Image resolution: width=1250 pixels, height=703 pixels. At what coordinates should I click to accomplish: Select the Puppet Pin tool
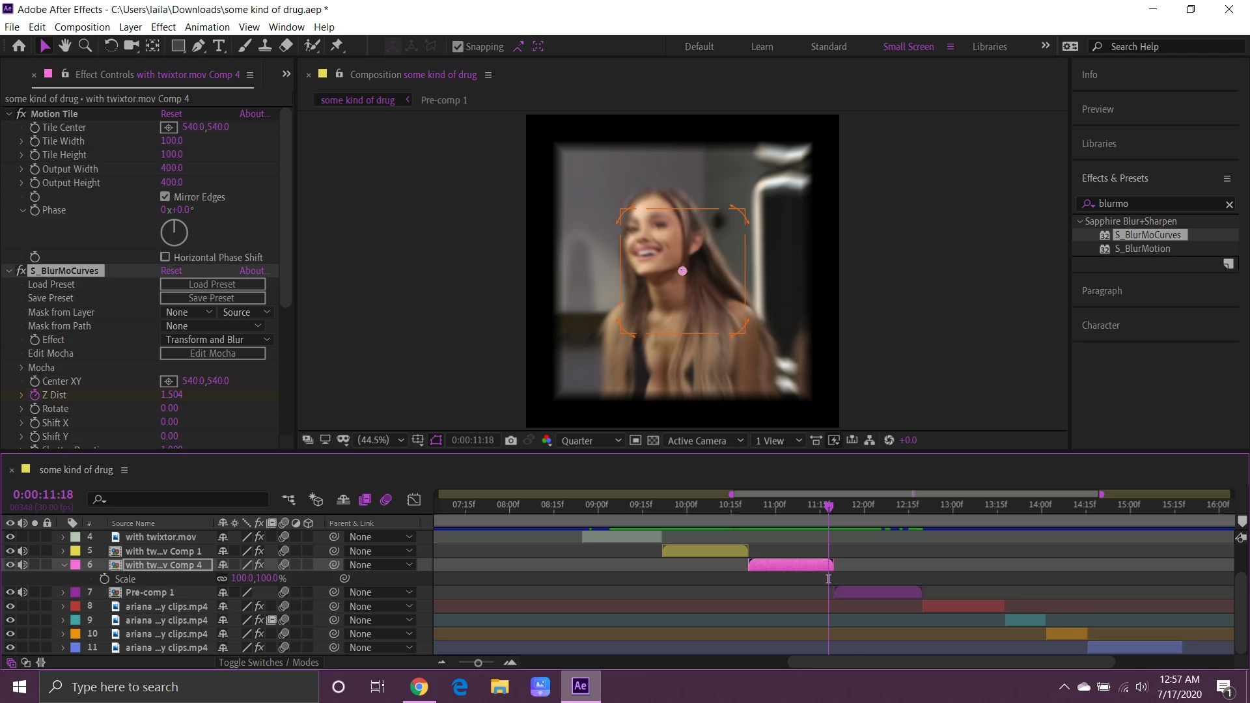(337, 46)
